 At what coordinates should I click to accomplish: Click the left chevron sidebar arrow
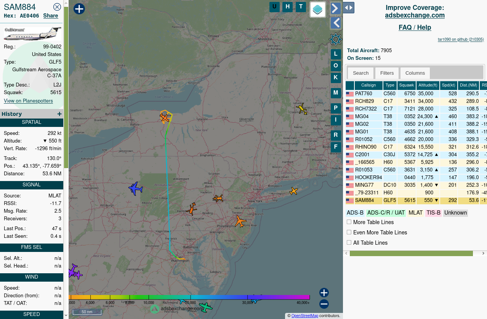pyautogui.click(x=335, y=23)
